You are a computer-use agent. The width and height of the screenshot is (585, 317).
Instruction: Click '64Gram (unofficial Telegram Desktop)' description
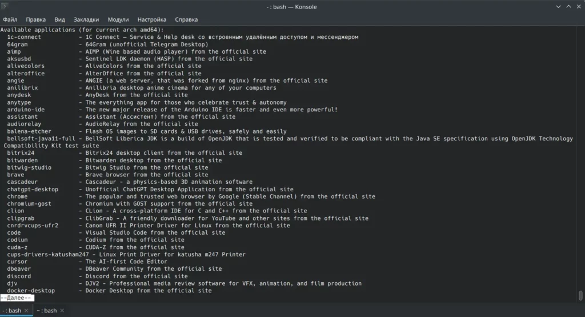147,45
